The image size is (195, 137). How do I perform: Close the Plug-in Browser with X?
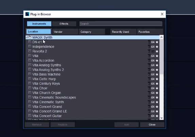[x=162, y=14]
